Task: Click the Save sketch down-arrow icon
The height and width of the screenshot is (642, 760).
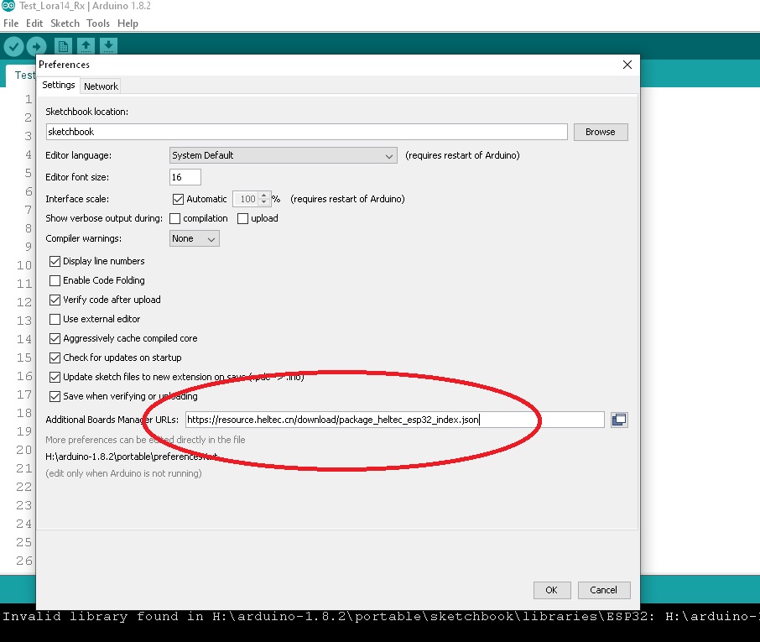Action: [108, 46]
